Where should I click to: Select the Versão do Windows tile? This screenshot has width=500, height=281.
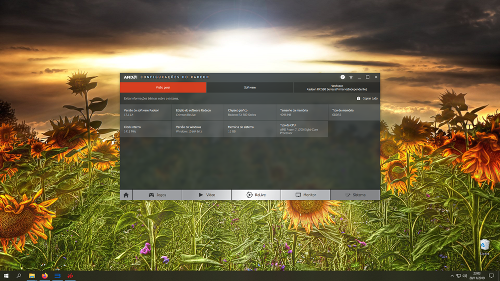[198, 129]
